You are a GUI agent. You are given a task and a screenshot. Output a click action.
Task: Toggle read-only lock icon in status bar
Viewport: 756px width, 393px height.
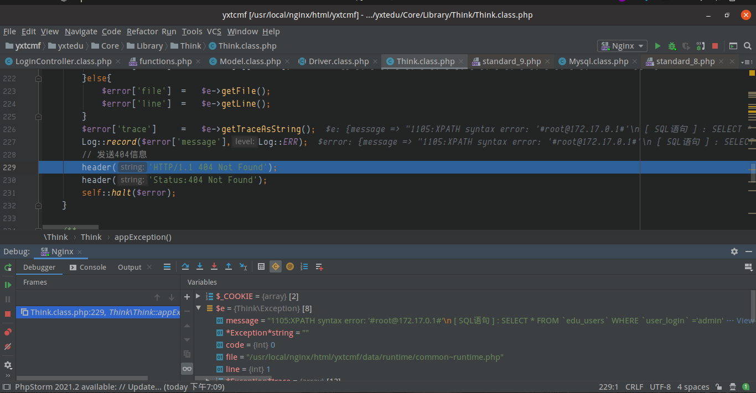718,387
